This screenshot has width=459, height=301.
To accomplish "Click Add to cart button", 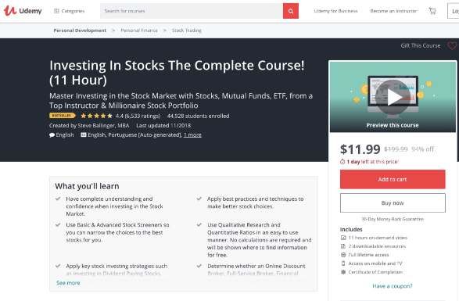I will pos(393,179).
